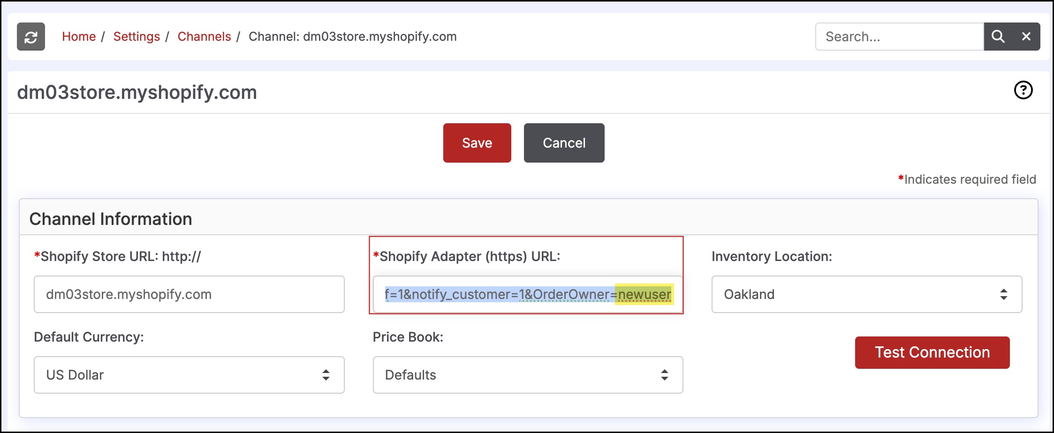1054x433 pixels.
Task: Click the breadcrumb text 'Channel: dm03store.myshopify.com'
Action: 352,37
